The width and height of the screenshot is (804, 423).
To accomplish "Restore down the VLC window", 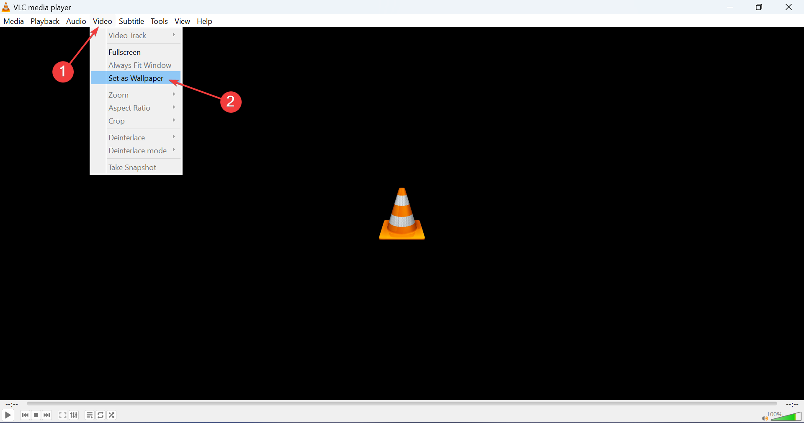I will pyautogui.click(x=759, y=7).
